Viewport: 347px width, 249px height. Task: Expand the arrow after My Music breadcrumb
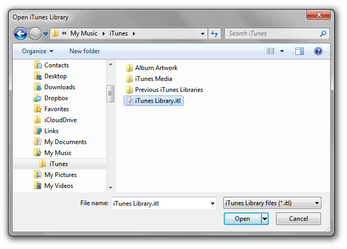(x=103, y=33)
